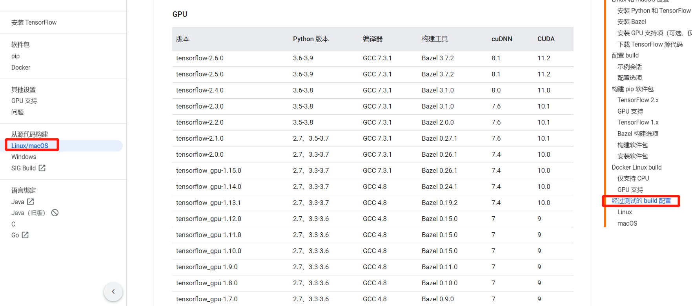692x306 pixels.
Task: Select the tensorflow_gpu-1.13.1 cell
Action: tap(209, 203)
